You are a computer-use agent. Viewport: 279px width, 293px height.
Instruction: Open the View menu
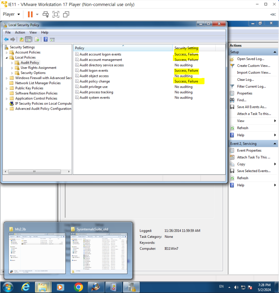pos(33,32)
